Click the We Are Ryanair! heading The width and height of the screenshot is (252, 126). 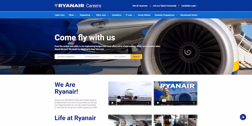(66, 88)
